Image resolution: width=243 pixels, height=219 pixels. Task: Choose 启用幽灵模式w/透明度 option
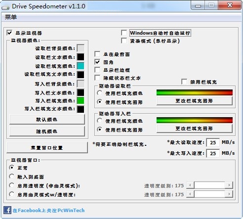[12, 194]
